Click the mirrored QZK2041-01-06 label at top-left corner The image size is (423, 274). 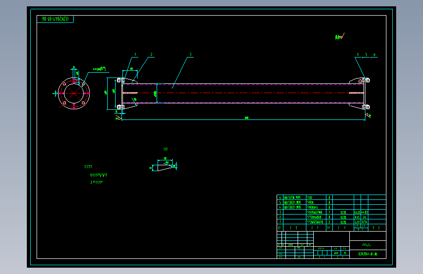[x=55, y=19]
